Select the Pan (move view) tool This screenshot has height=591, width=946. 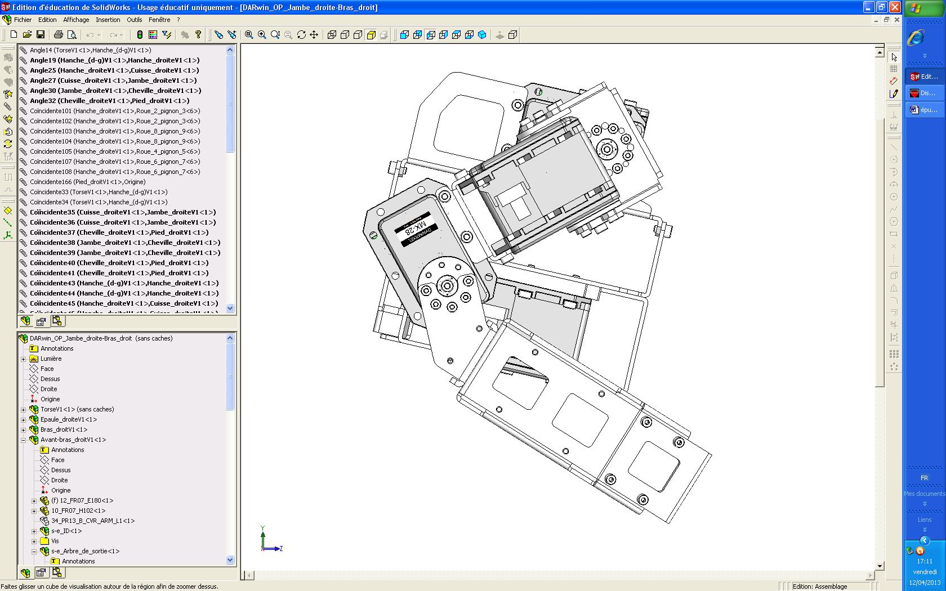point(314,35)
